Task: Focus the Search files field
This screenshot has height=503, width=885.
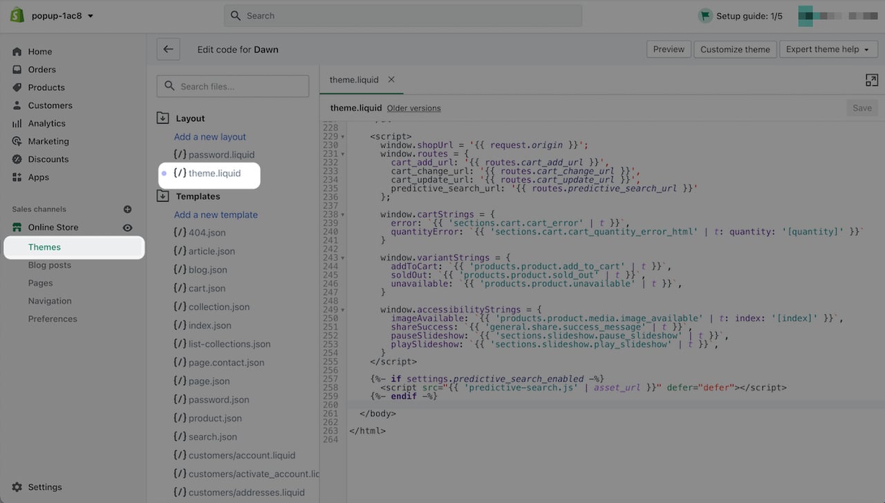Action: coord(233,86)
